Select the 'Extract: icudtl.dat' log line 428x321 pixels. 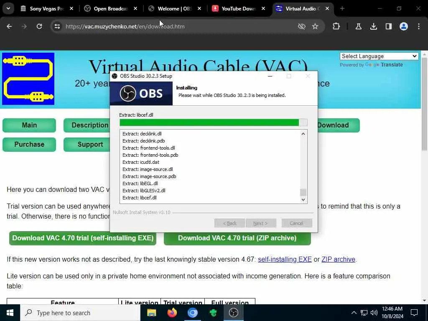click(141, 162)
